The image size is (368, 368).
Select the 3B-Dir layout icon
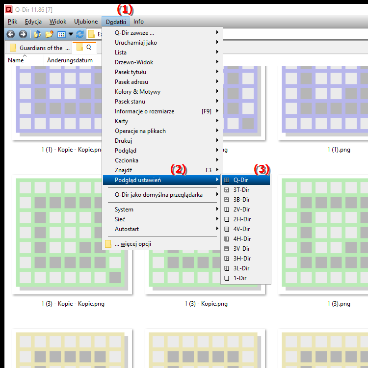pyautogui.click(x=227, y=200)
